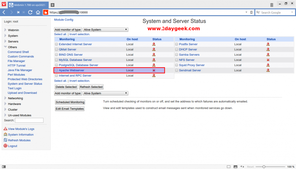This screenshot has width=296, height=169.
Task: Click the Search field in the sidebar
Action: pos(29,120)
